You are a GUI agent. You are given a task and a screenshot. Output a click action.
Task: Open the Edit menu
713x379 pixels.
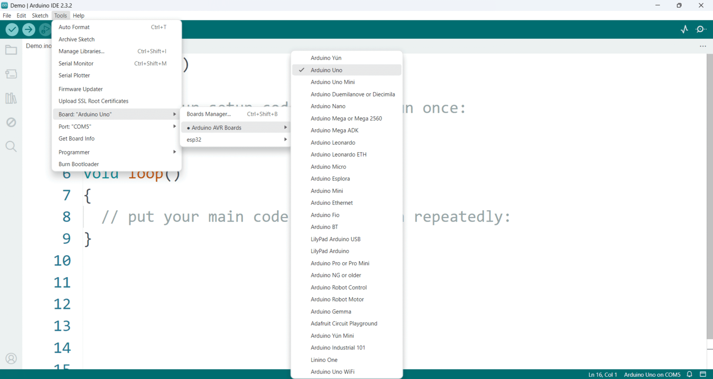click(21, 16)
